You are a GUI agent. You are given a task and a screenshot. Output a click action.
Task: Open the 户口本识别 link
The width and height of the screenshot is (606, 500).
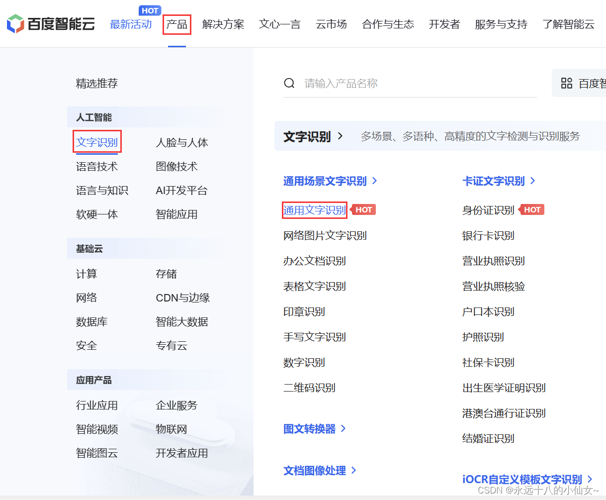(x=488, y=311)
